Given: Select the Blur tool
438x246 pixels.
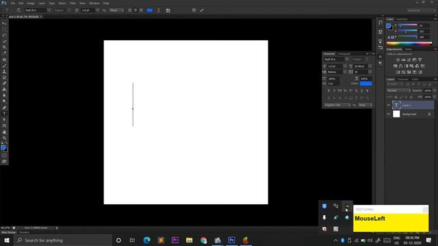Looking at the screenshot, I should click(4, 96).
